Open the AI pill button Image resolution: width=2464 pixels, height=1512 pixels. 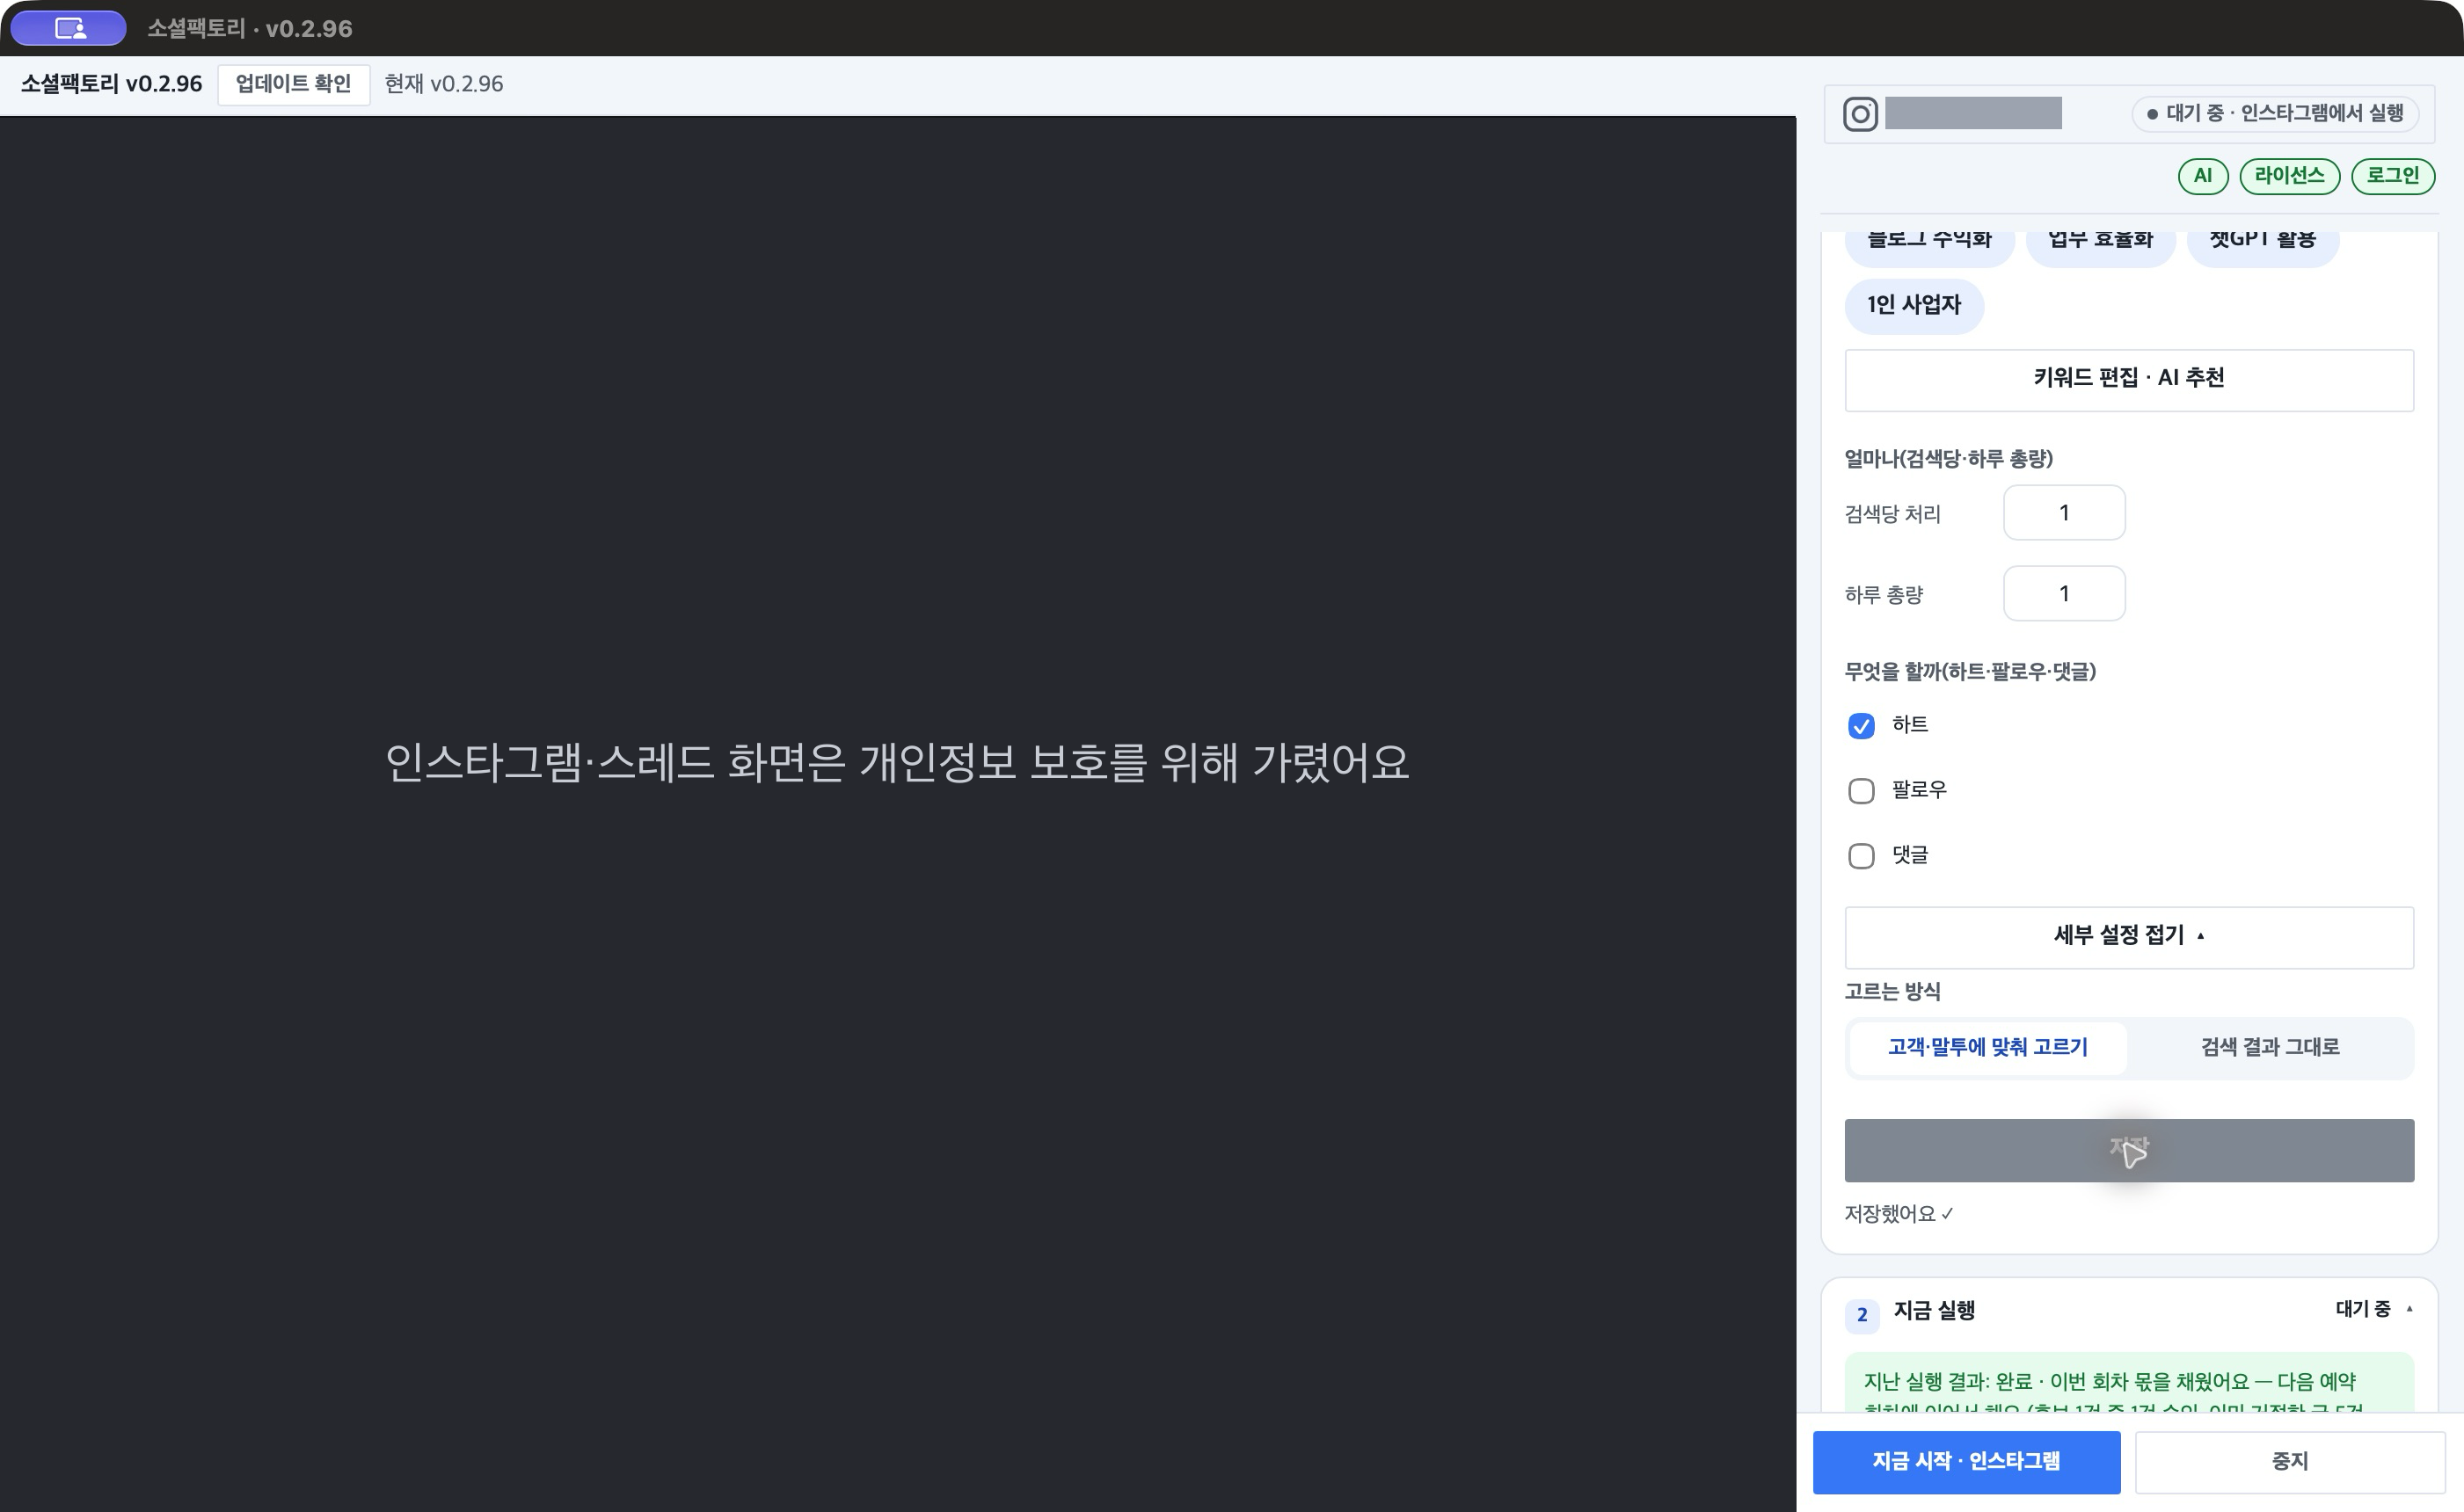(x=2202, y=176)
